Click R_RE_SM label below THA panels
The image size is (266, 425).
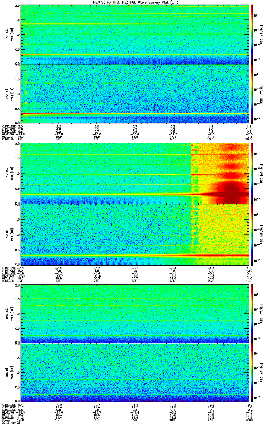(x=7, y=139)
